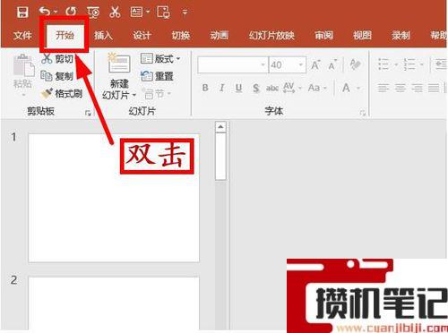Align text left
This screenshot has width=448, height=333.
point(383,88)
